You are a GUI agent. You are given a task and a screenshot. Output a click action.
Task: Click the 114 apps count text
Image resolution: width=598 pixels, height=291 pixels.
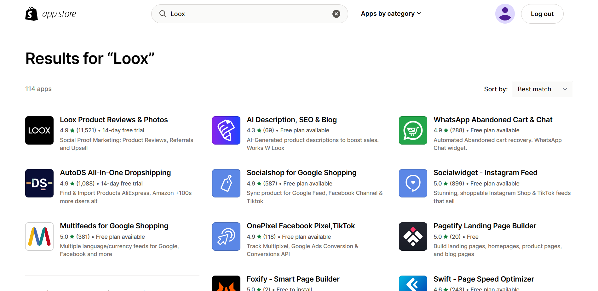pos(38,89)
